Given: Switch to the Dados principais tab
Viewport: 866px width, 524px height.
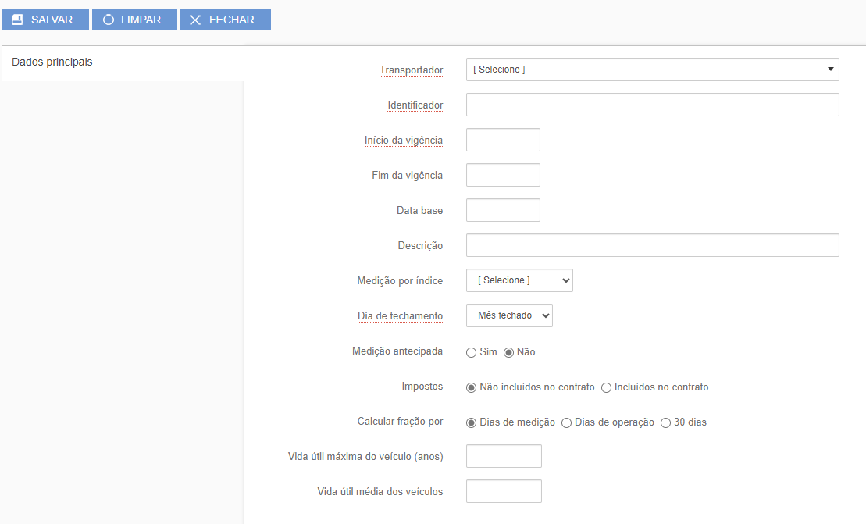Looking at the screenshot, I should [52, 62].
